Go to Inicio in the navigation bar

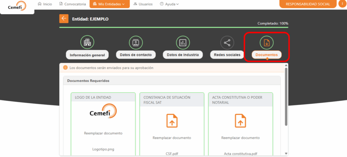45,4
